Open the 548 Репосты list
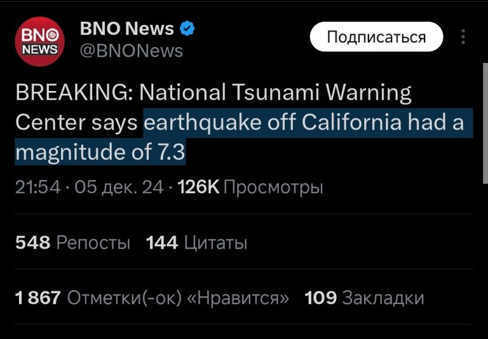The width and height of the screenshot is (488, 339). point(72,242)
